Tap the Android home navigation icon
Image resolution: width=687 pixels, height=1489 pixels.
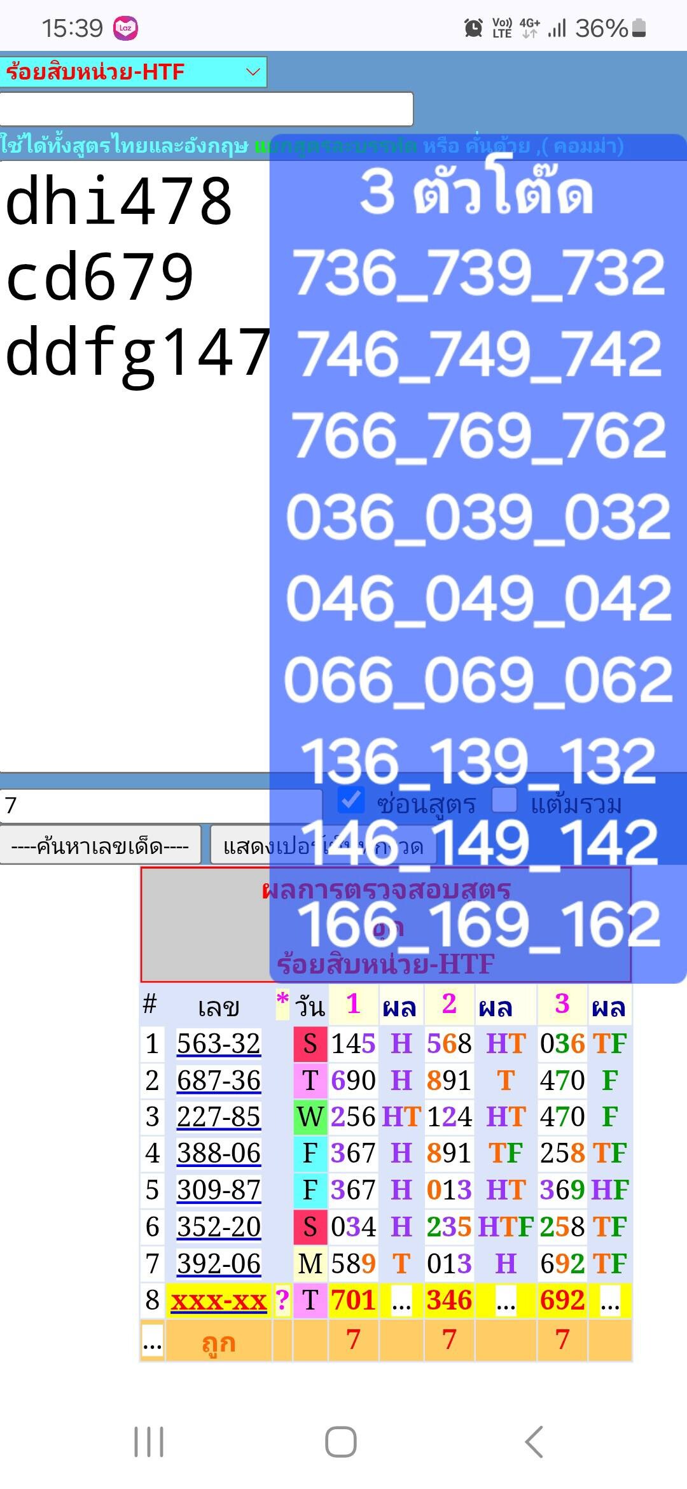(x=341, y=1442)
